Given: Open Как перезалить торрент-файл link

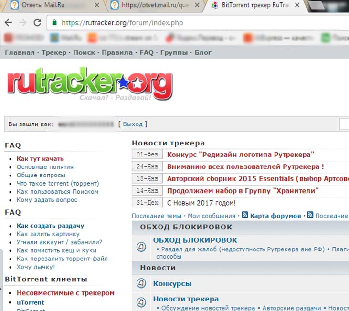Looking at the screenshot, I should coord(62,259).
